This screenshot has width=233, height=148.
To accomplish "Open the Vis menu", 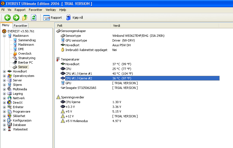I will click(9, 10).
